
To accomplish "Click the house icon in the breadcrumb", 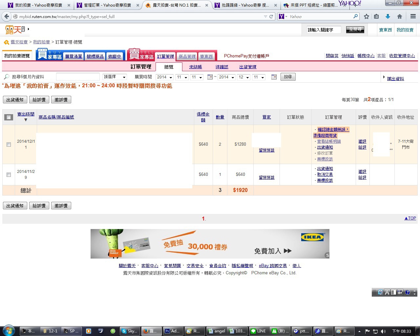I will point(6,42).
